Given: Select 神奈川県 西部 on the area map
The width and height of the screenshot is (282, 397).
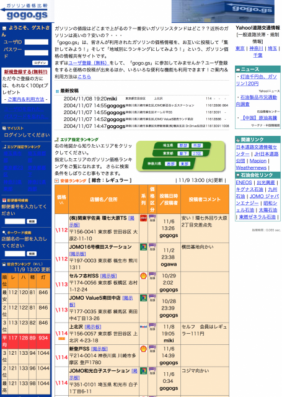Looking at the screenshot, I should (170, 164).
